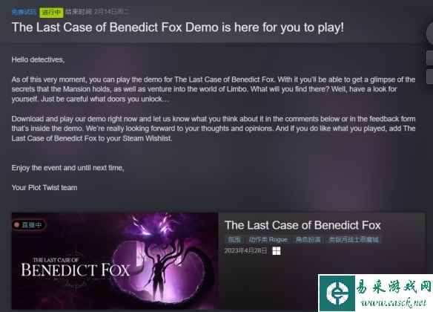This screenshot has height=312, width=433.
Task: Open the Benedict Fox game capsule image
Action: pyautogui.click(x=115, y=261)
